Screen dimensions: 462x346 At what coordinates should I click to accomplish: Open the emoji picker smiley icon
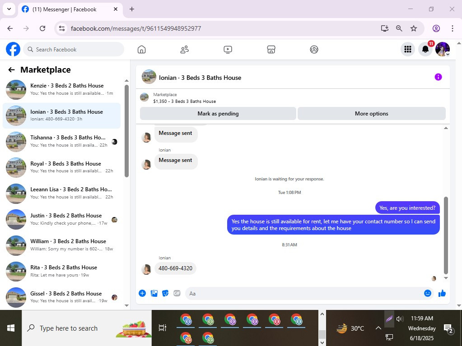click(x=428, y=293)
